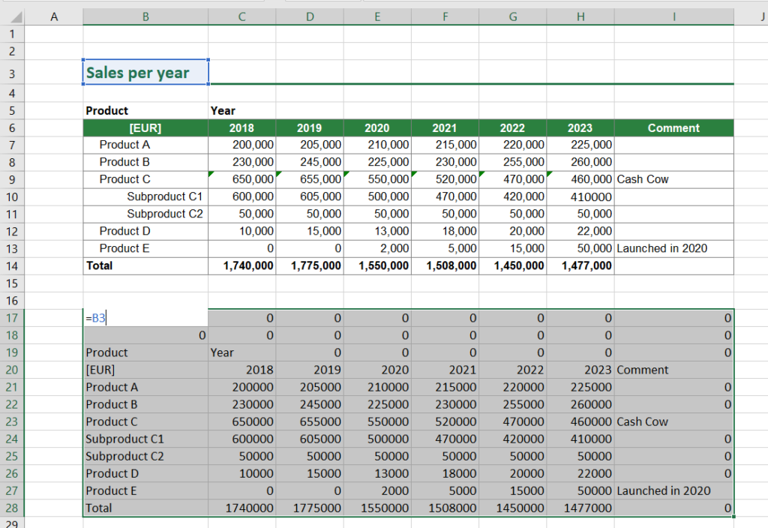
Task: Click column A header
Action: click(x=53, y=16)
